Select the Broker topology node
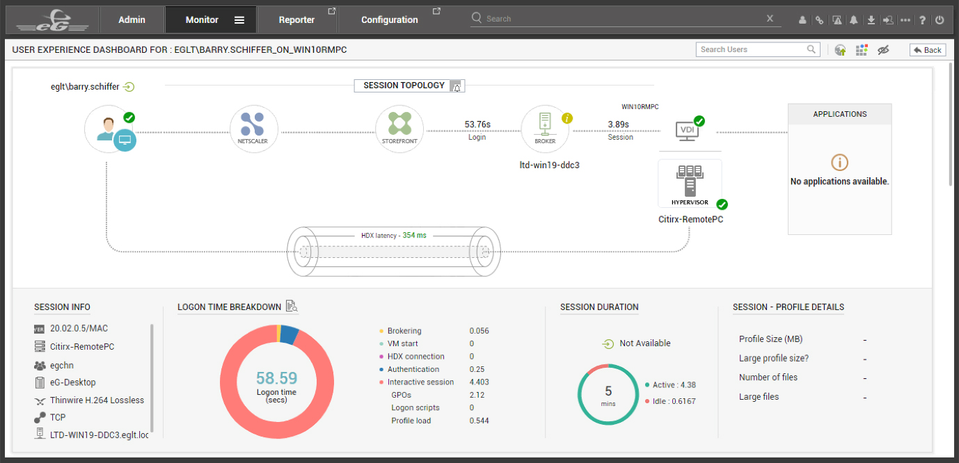The width and height of the screenshot is (959, 463). pyautogui.click(x=545, y=129)
